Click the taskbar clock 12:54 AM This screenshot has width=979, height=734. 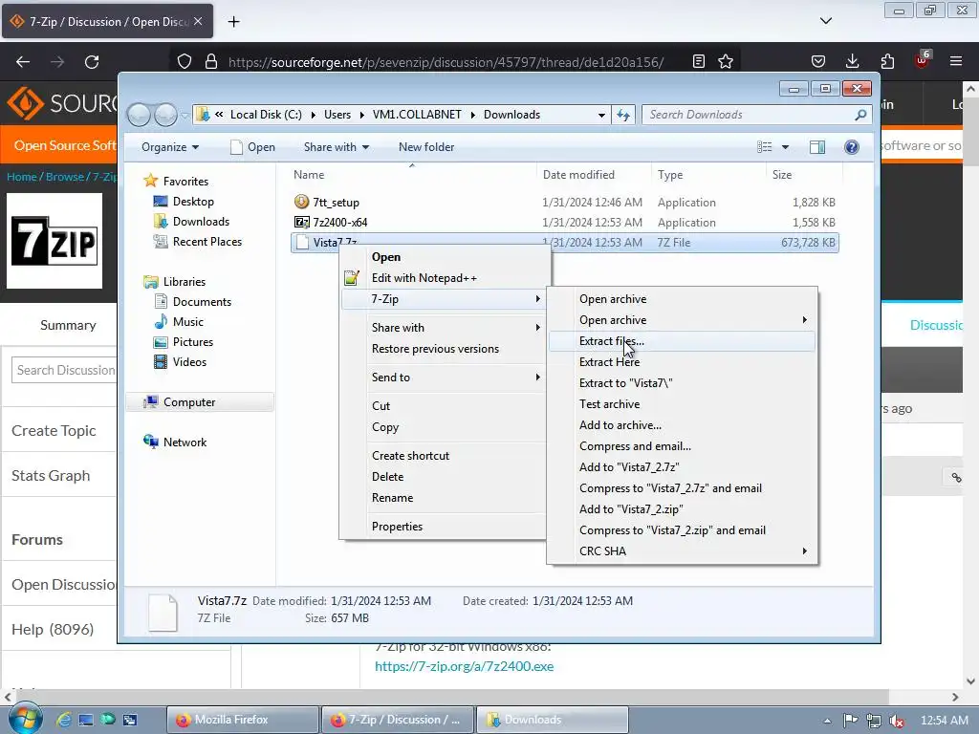point(944,721)
